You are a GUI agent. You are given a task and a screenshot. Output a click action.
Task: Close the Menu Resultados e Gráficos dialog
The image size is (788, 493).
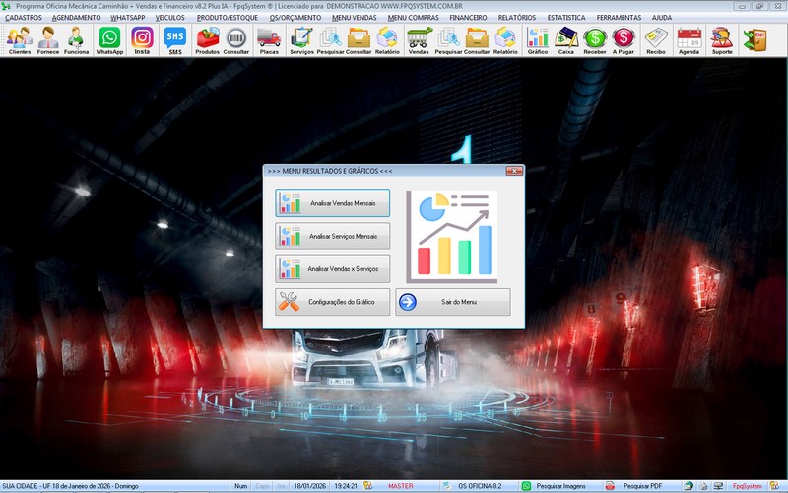click(514, 171)
